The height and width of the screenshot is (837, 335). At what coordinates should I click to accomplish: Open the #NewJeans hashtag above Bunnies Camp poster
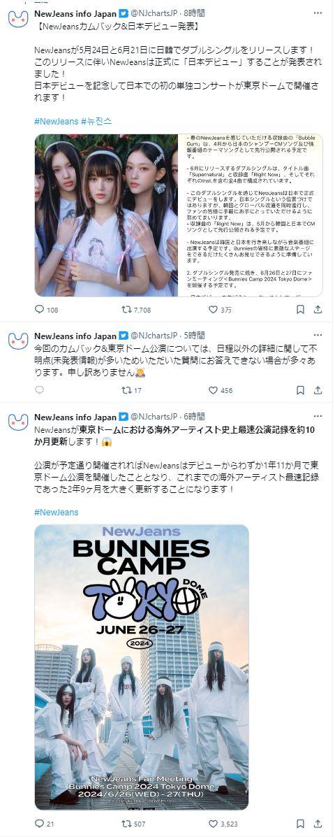pyautogui.click(x=57, y=512)
